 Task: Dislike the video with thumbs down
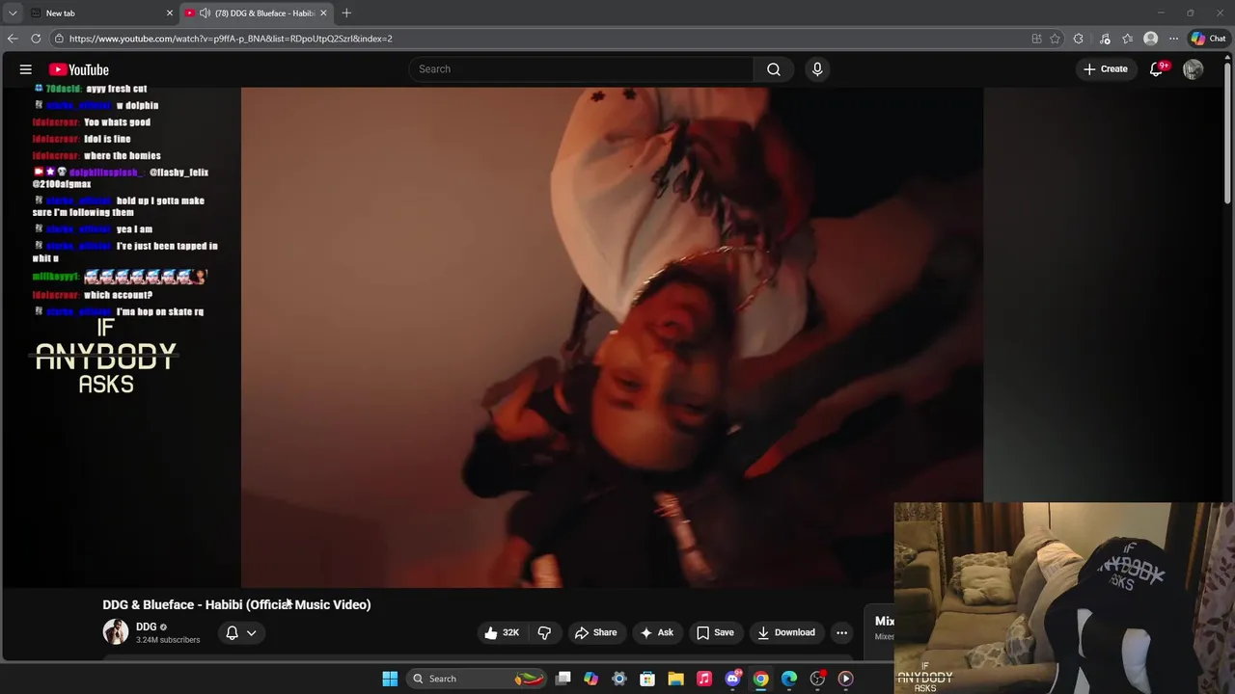tap(544, 633)
